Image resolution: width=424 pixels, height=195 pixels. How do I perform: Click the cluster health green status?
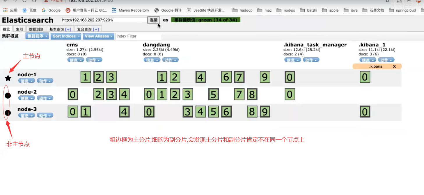click(206, 20)
